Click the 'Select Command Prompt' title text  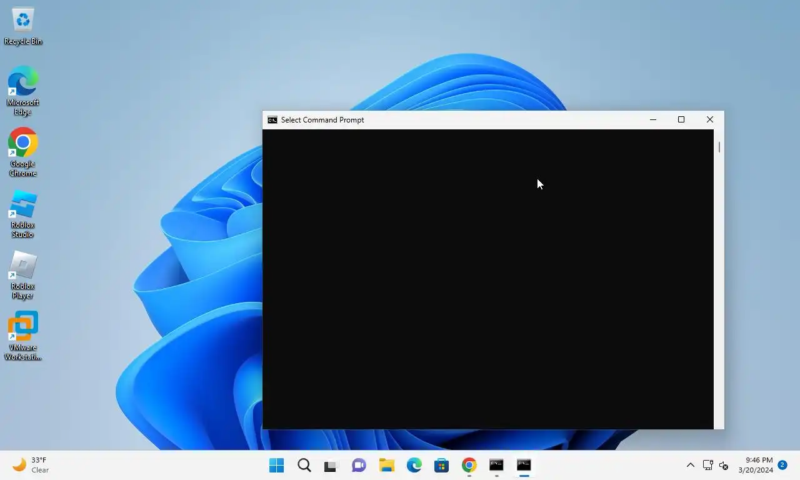(x=322, y=120)
